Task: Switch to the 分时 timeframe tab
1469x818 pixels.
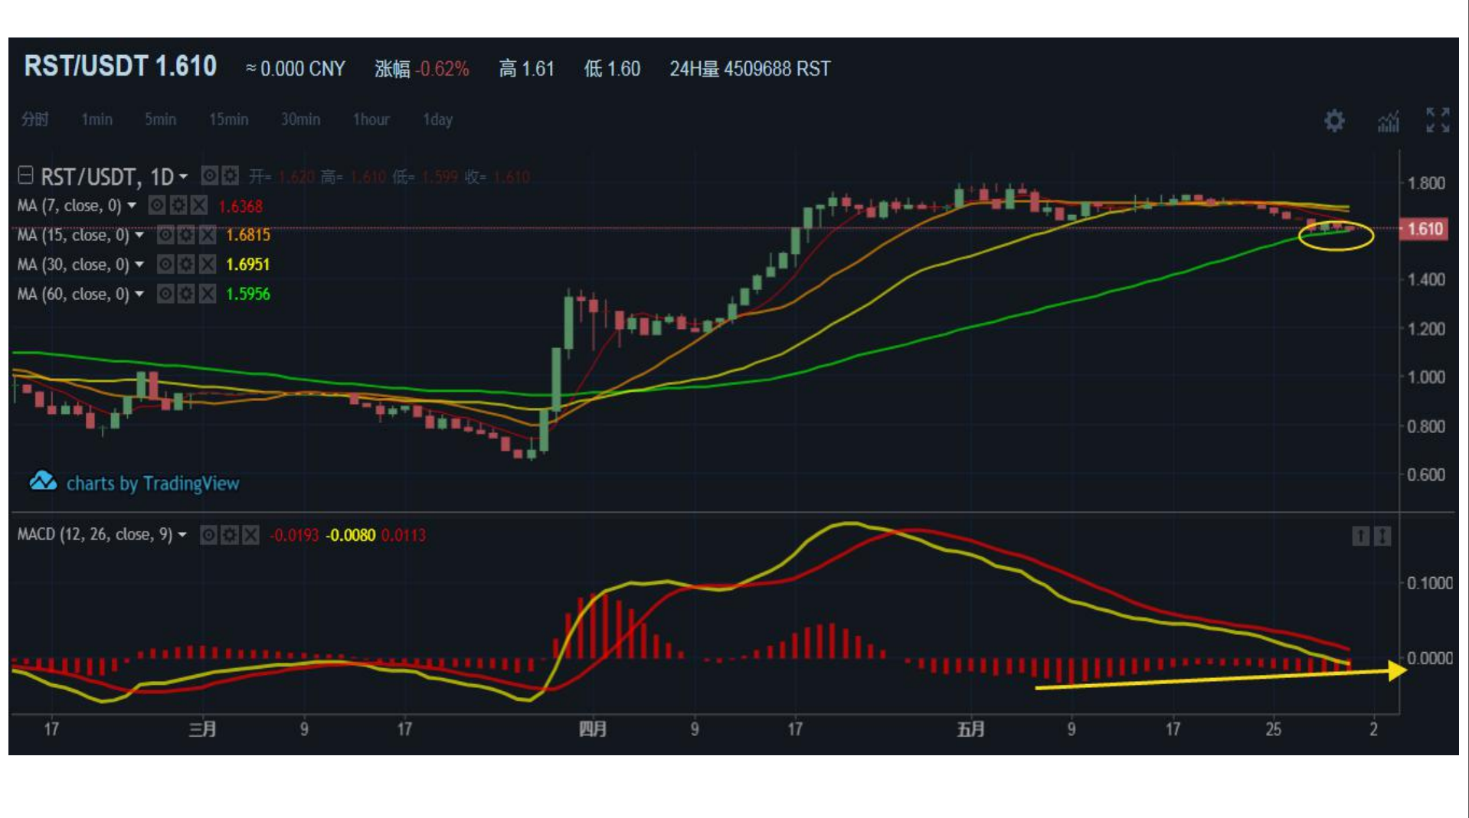Action: coord(34,119)
